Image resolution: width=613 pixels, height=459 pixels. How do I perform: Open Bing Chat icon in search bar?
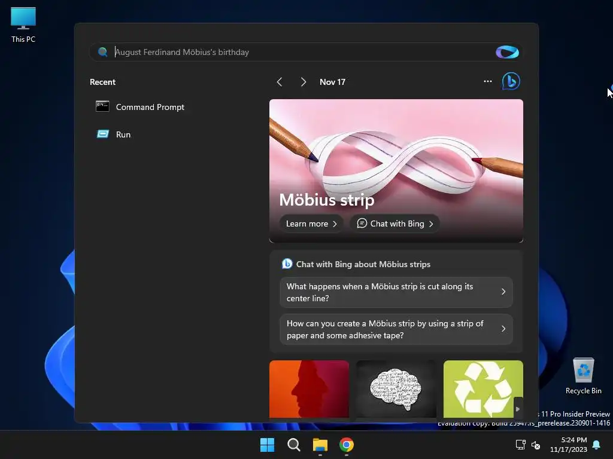click(507, 52)
